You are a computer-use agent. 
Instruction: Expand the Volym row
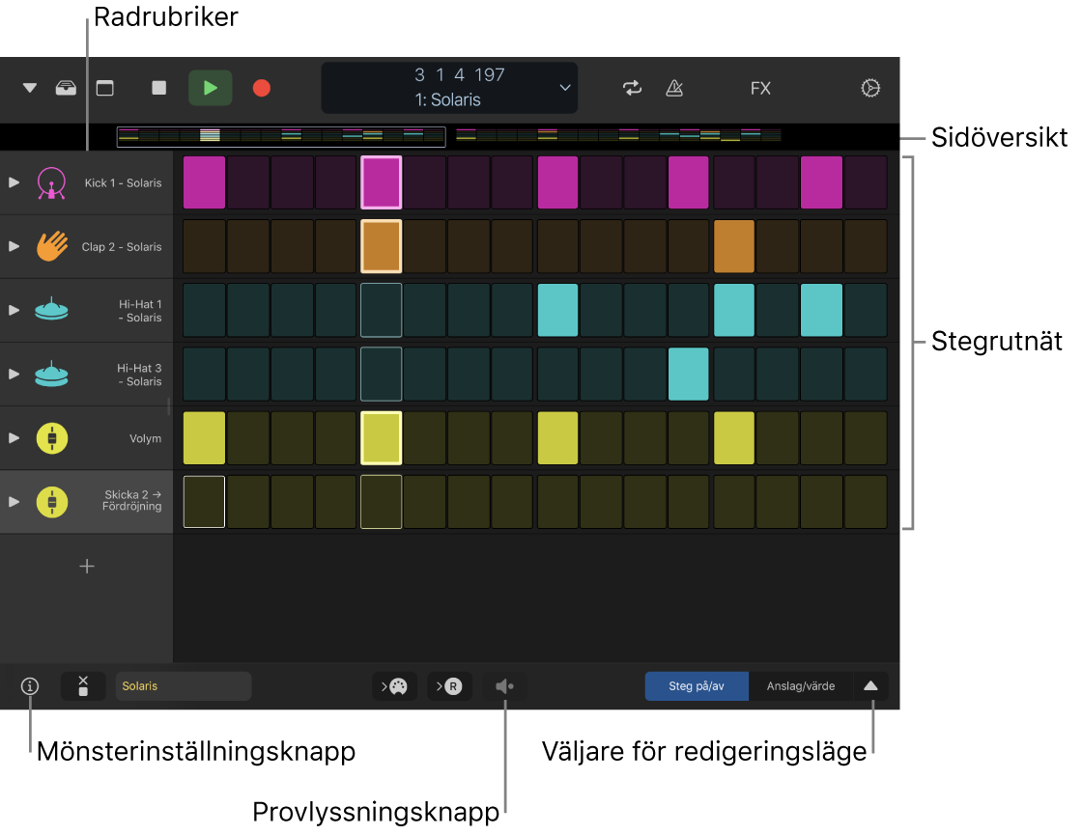(x=14, y=438)
